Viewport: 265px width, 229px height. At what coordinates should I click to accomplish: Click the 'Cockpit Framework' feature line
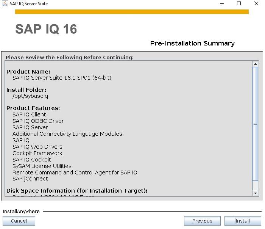(x=37, y=153)
